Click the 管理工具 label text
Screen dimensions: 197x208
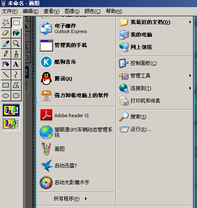coord(140,76)
